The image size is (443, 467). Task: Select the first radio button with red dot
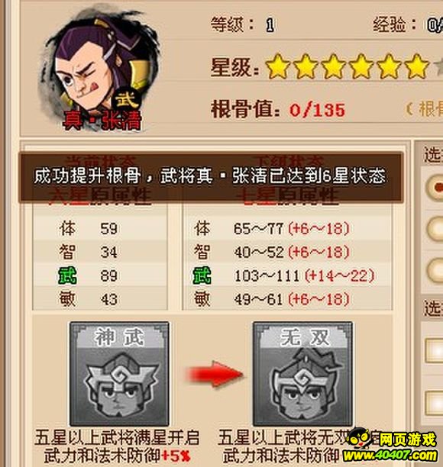click(x=435, y=188)
